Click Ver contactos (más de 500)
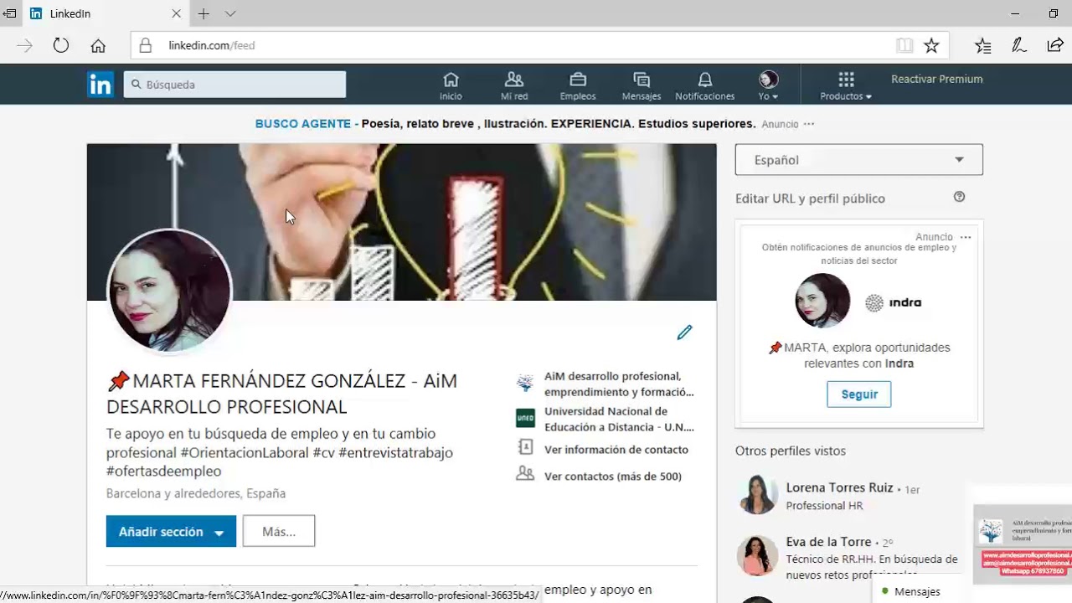 tap(613, 477)
